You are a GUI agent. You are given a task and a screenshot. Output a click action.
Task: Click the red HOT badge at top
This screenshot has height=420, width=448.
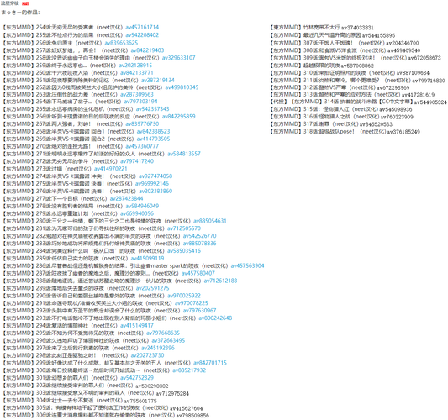point(26,3)
